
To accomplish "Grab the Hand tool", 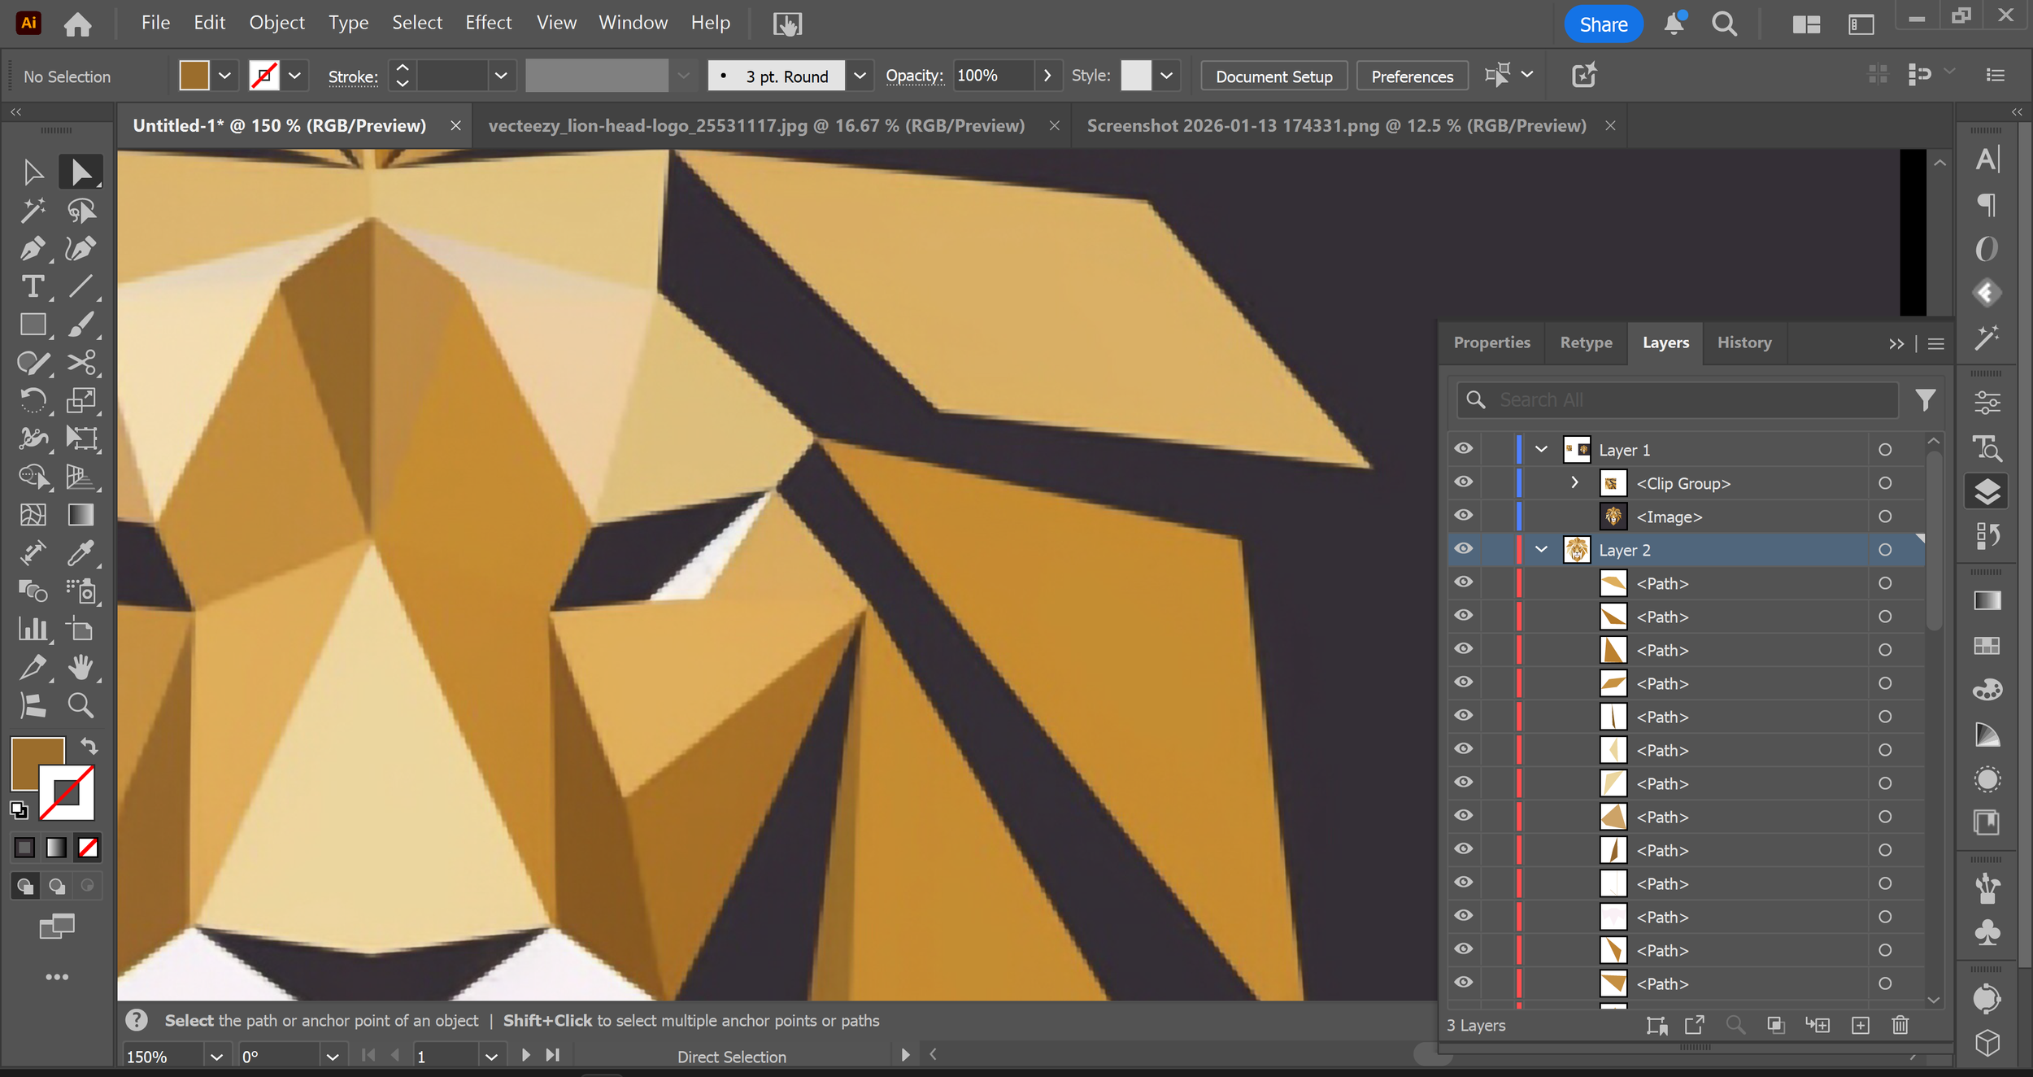I will pos(81,667).
